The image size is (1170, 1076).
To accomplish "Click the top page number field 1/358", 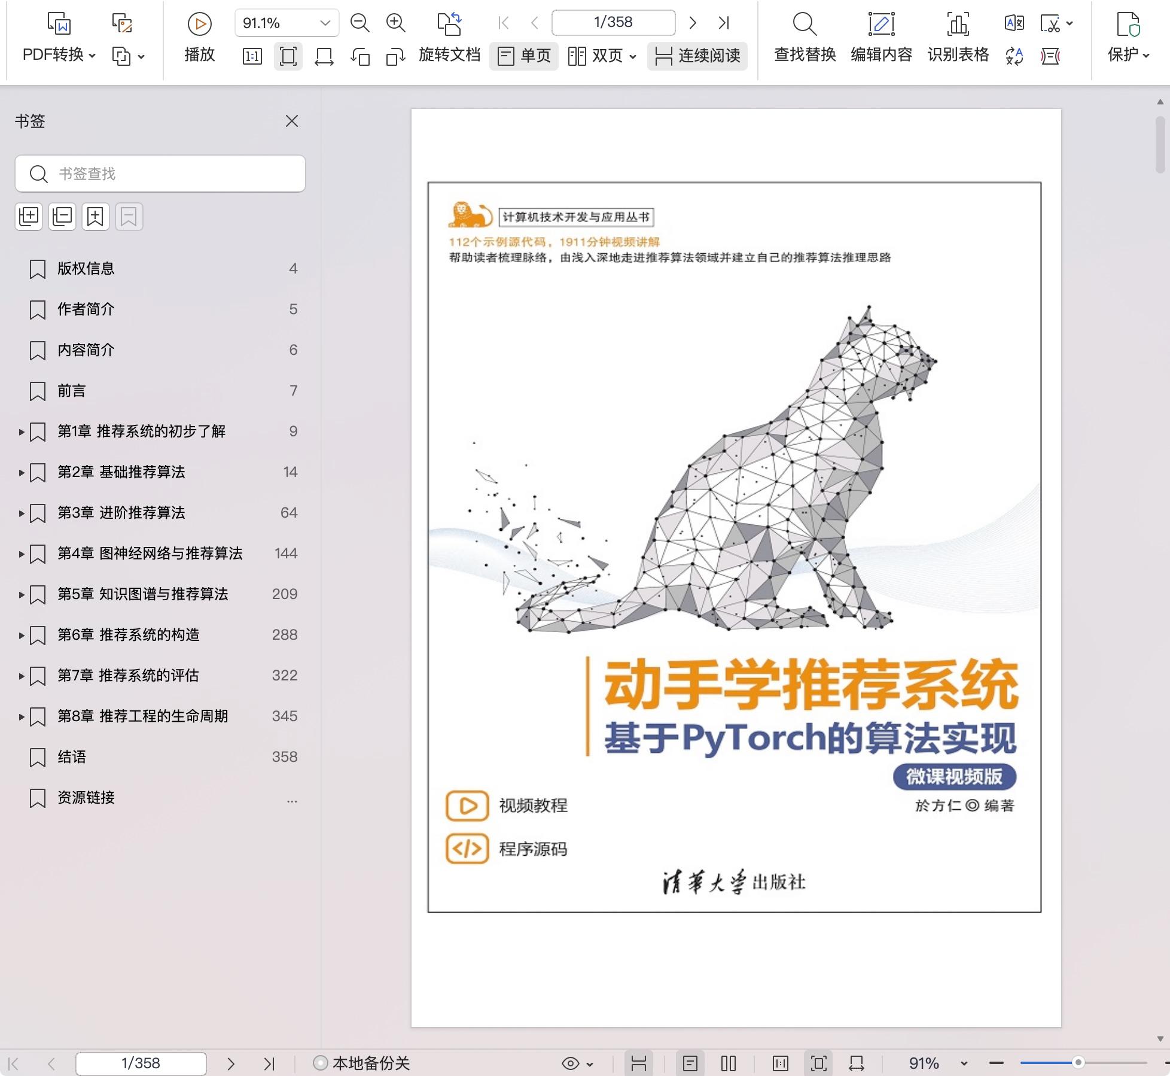I will (x=613, y=23).
